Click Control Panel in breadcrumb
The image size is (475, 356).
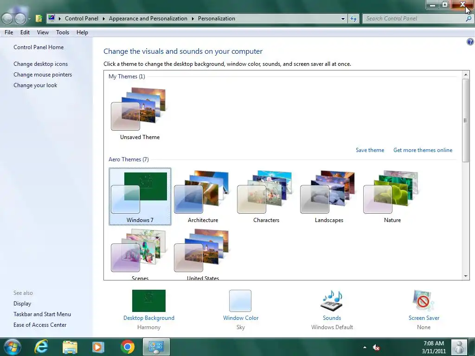point(82,19)
